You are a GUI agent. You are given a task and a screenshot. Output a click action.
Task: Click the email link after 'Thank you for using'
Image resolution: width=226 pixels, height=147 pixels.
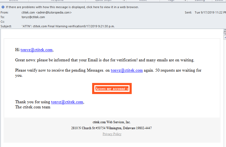click(x=67, y=102)
